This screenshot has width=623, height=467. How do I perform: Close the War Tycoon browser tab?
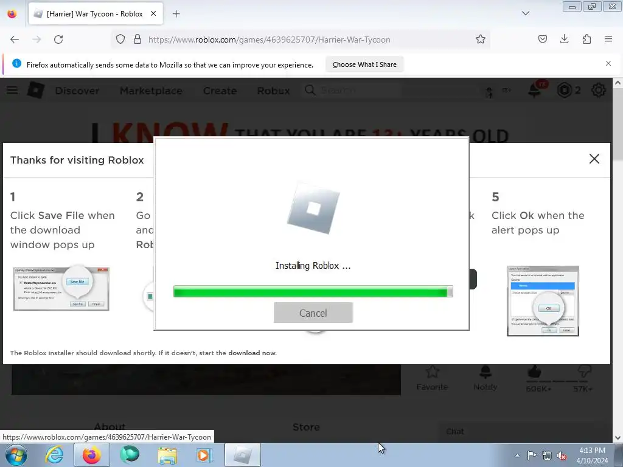pos(153,13)
